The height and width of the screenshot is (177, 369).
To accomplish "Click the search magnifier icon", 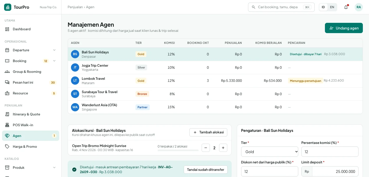I will coord(254,7).
